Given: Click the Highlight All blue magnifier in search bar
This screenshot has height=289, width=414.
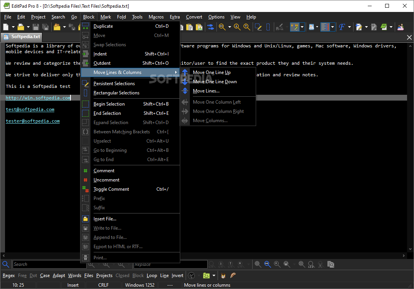Looking at the screenshot, I should pyautogui.click(x=267, y=264).
